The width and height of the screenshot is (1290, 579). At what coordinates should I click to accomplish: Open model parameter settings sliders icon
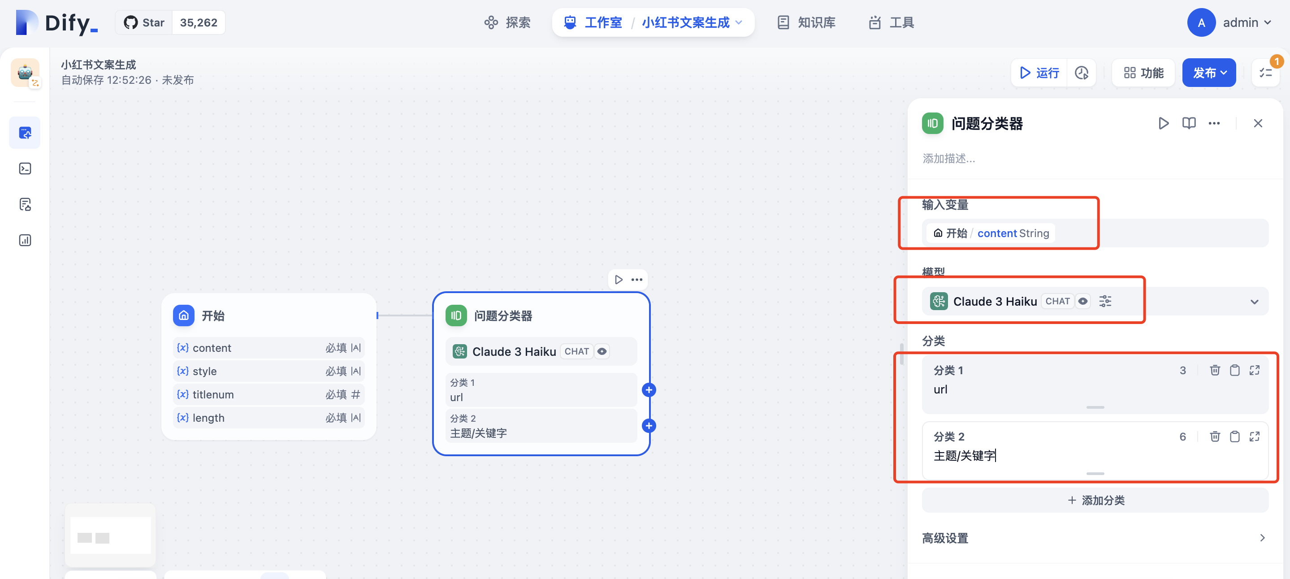[x=1105, y=301]
